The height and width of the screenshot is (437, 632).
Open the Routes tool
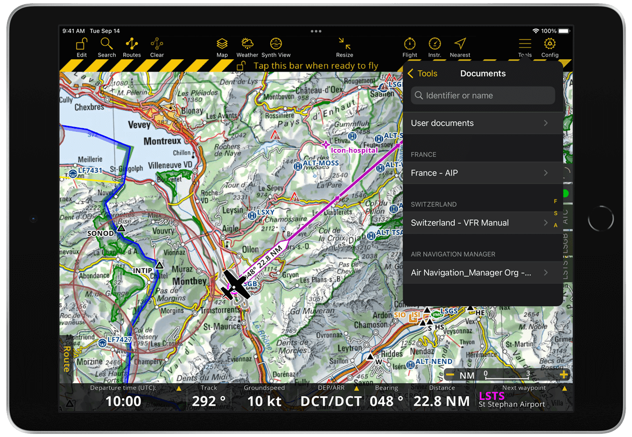tap(131, 46)
